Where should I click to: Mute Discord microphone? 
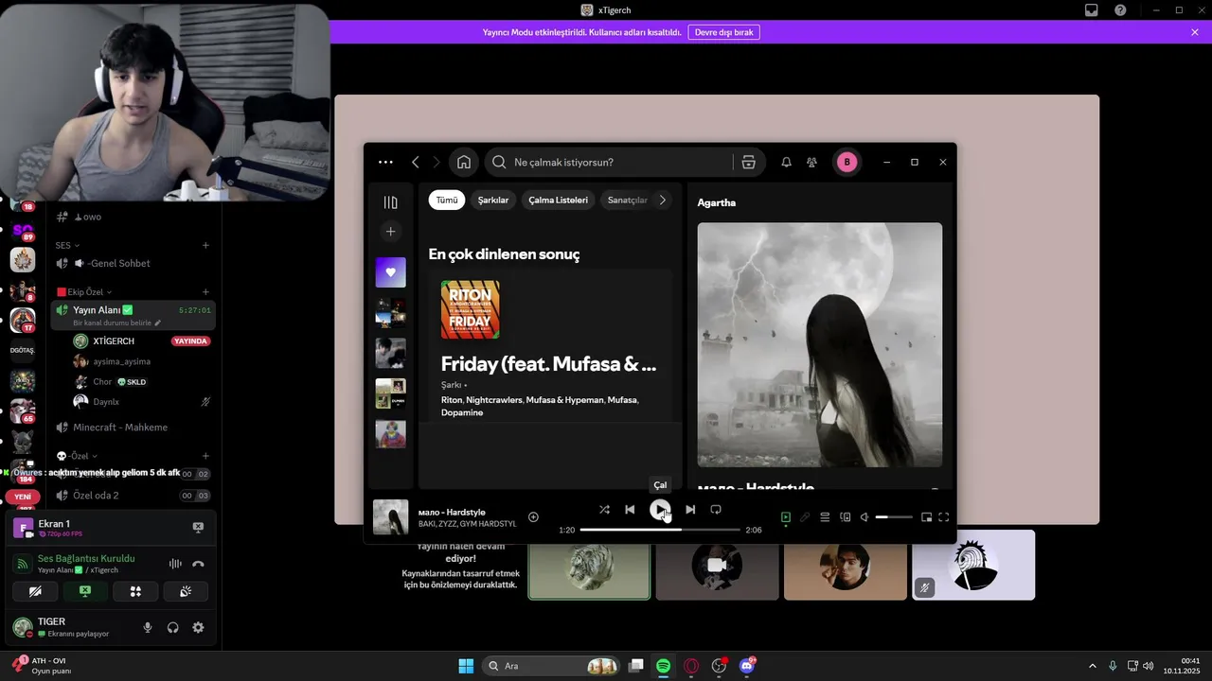(x=148, y=627)
